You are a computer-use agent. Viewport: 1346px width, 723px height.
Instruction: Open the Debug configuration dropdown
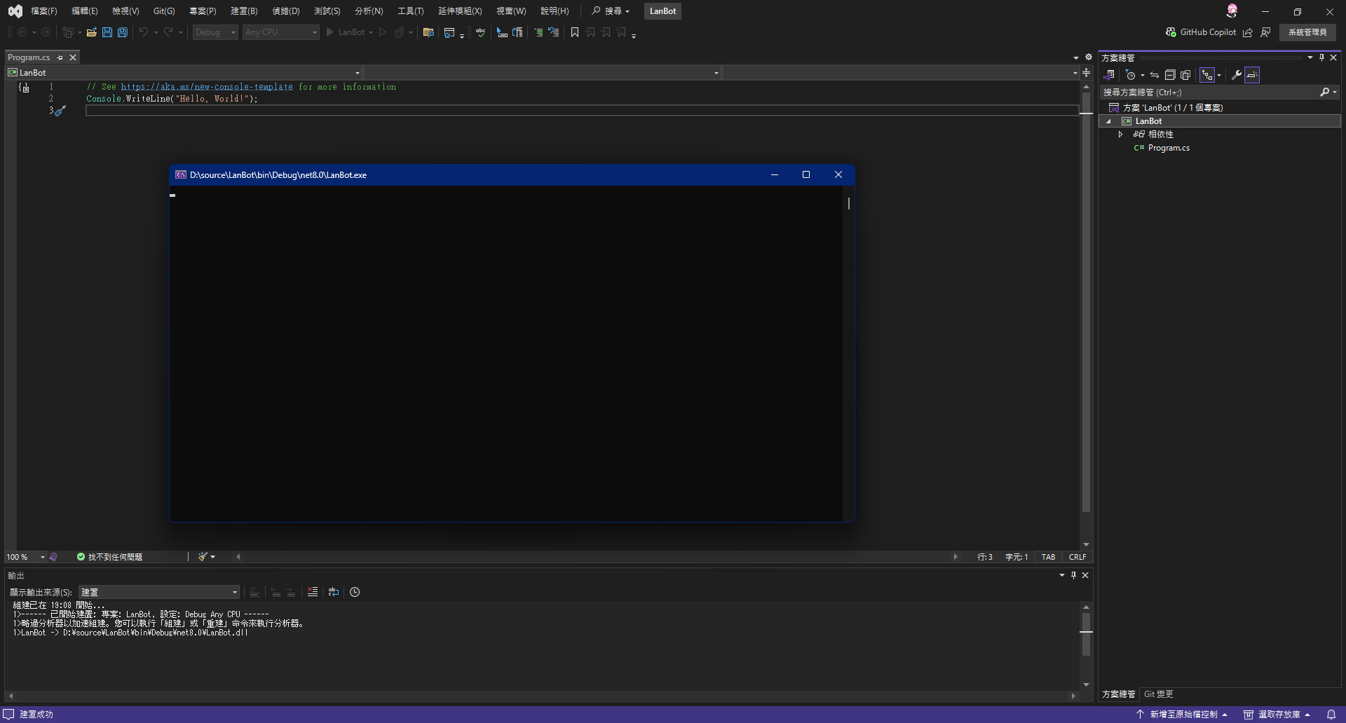(215, 32)
